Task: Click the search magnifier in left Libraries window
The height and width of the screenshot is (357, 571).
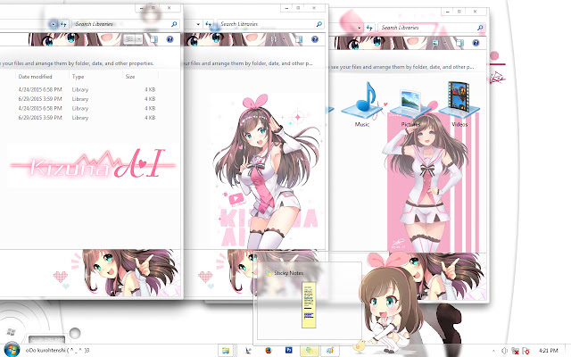Action: (x=174, y=24)
